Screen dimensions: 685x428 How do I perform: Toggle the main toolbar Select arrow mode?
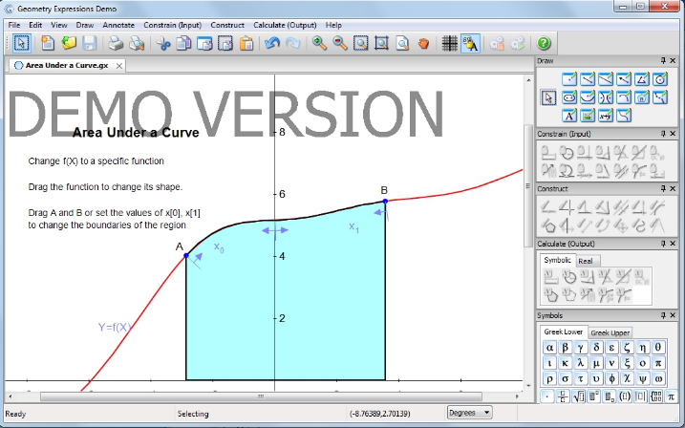(21, 43)
